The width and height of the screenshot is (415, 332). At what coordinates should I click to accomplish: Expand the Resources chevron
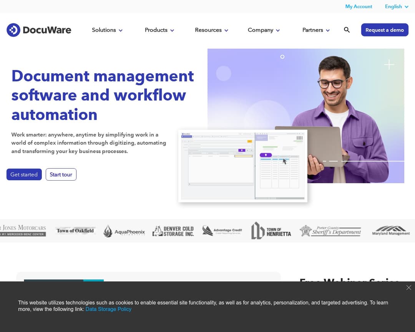click(x=226, y=30)
